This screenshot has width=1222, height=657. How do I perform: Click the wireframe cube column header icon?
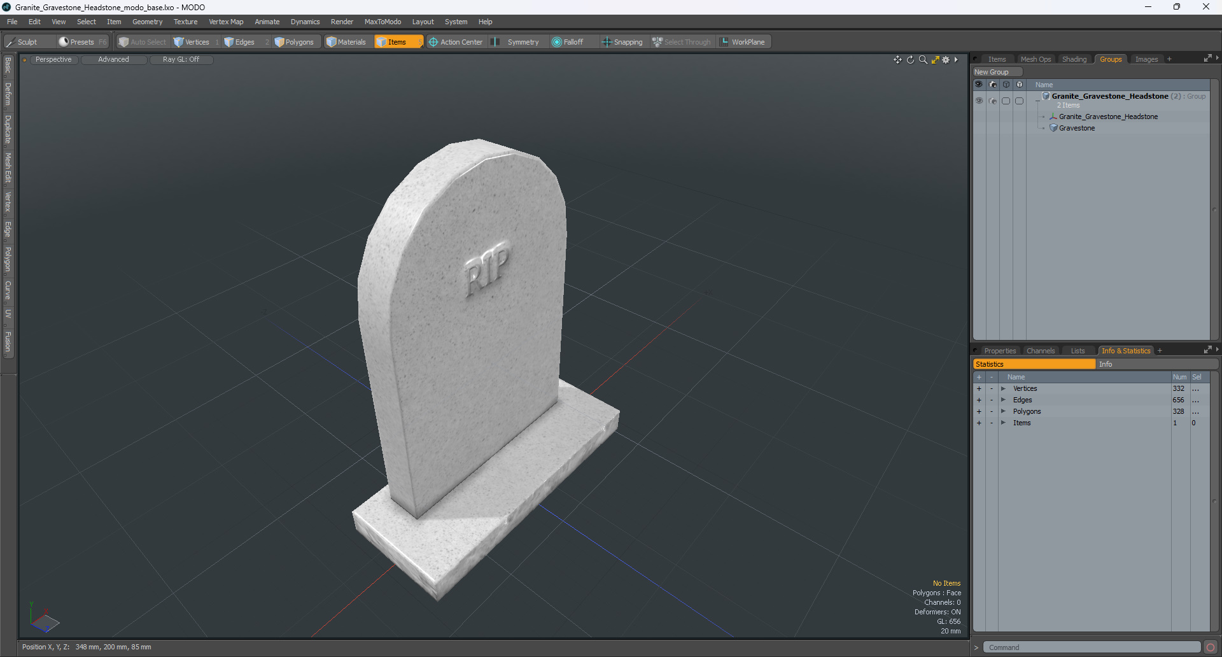point(1006,85)
